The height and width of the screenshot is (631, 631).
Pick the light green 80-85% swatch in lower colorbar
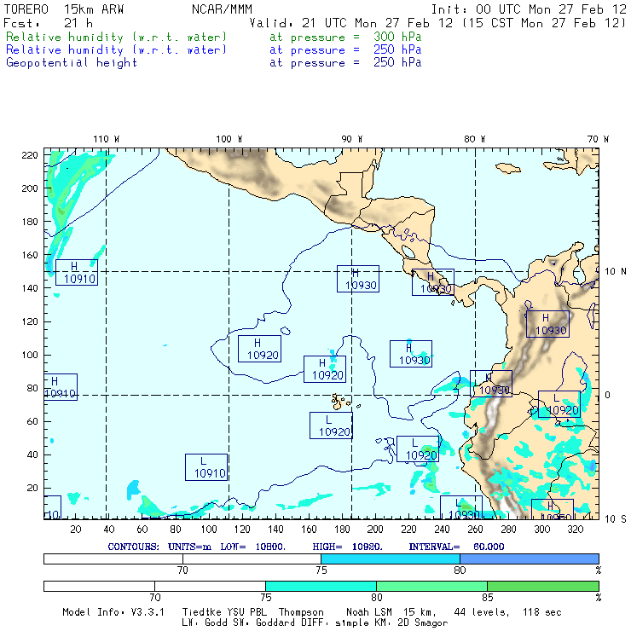click(431, 586)
